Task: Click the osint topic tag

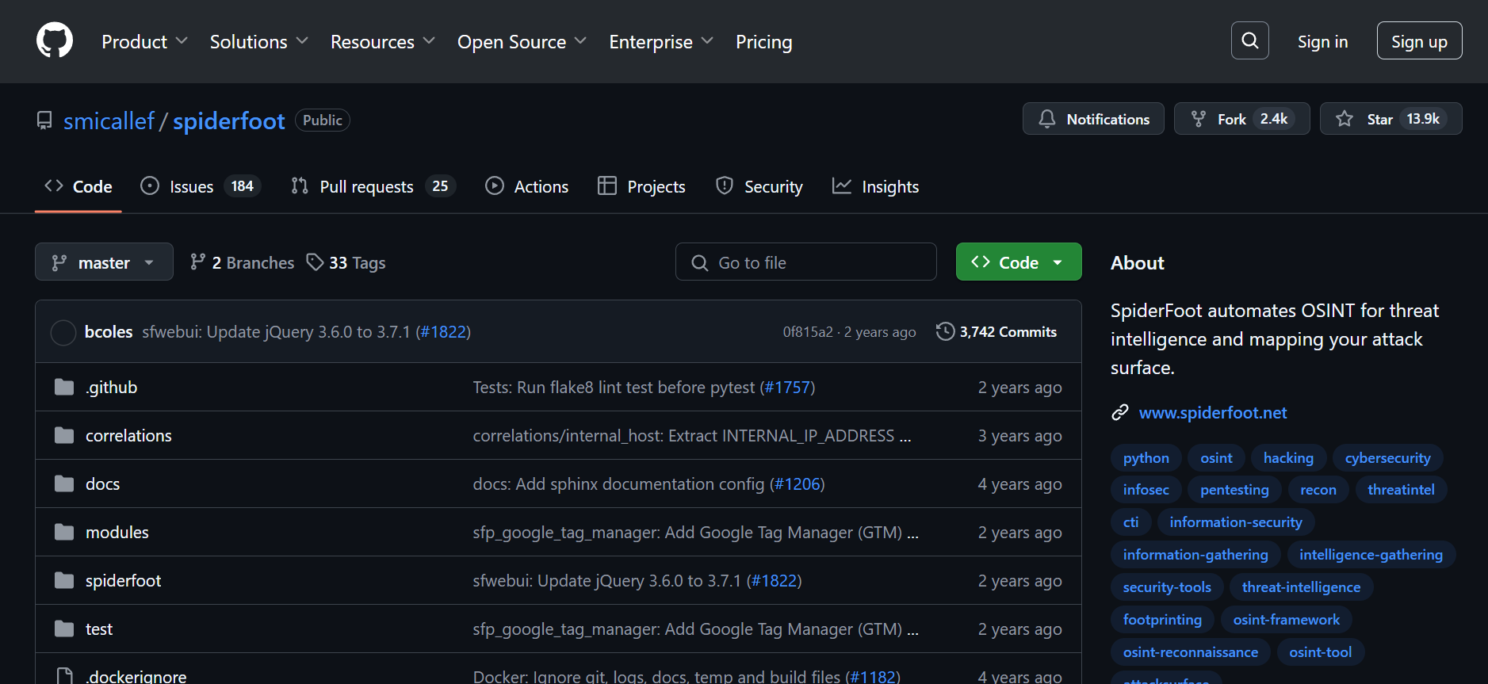Action: [x=1216, y=457]
